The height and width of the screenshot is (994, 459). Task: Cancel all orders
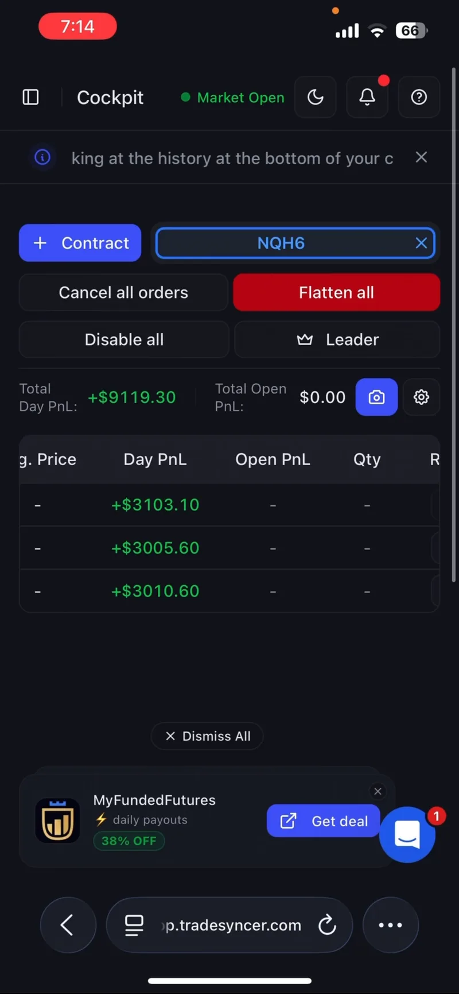click(123, 292)
